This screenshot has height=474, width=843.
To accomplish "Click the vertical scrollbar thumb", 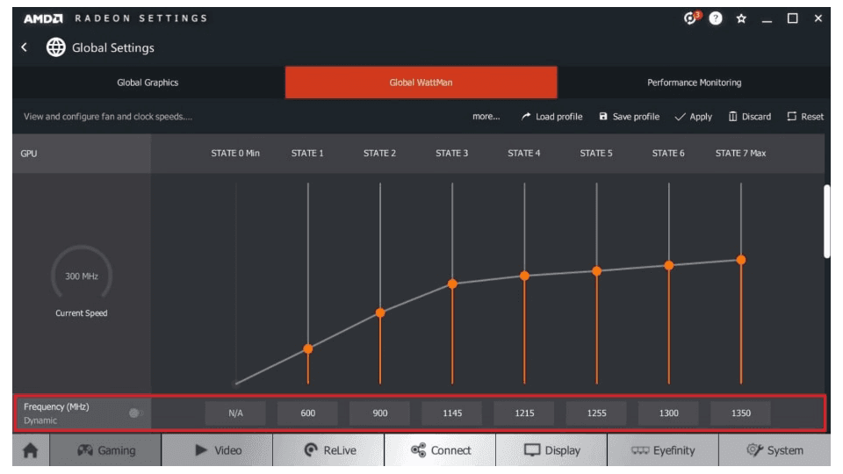I will (x=827, y=221).
